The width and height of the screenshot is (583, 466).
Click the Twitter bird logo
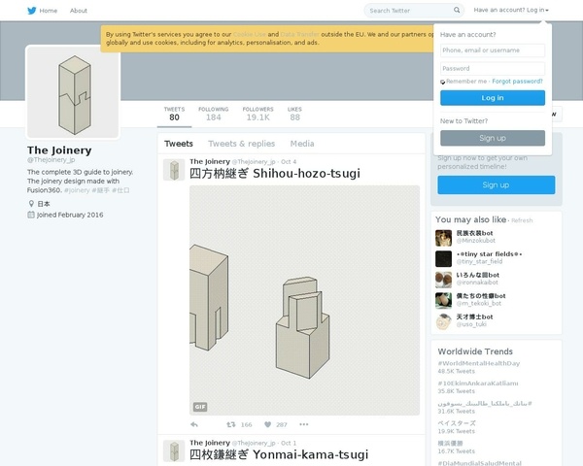point(32,11)
